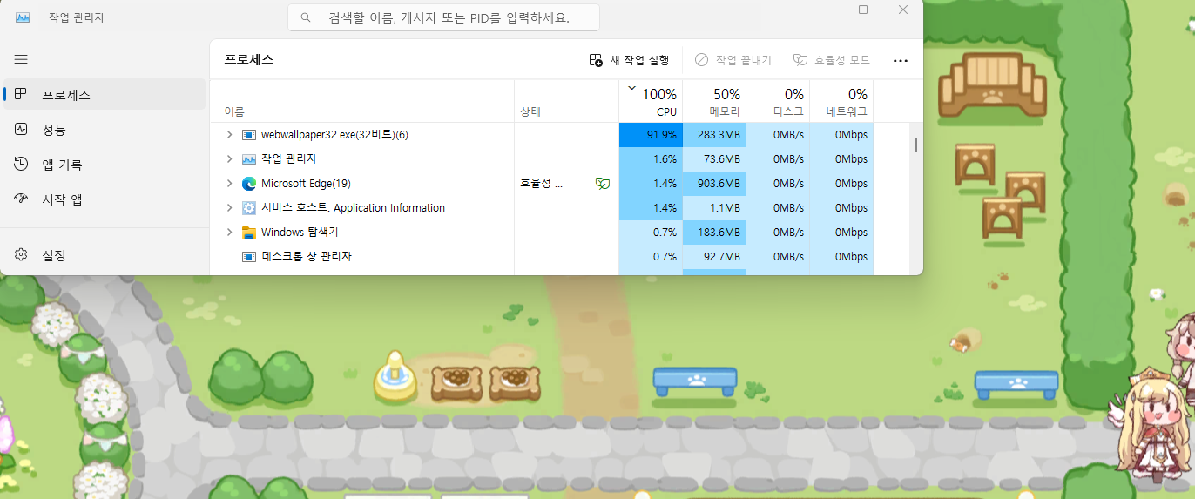This screenshot has height=499, width=1195.
Task: Click the search box for name or PID
Action: pyautogui.click(x=444, y=17)
